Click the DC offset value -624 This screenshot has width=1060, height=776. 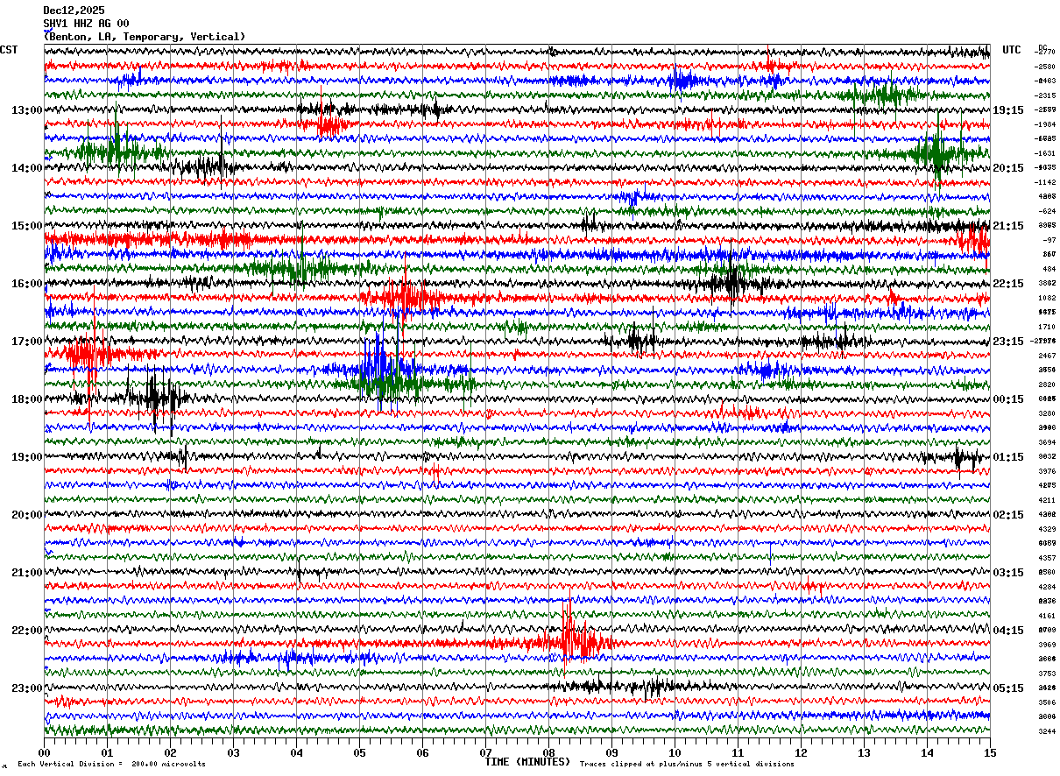point(1047,211)
